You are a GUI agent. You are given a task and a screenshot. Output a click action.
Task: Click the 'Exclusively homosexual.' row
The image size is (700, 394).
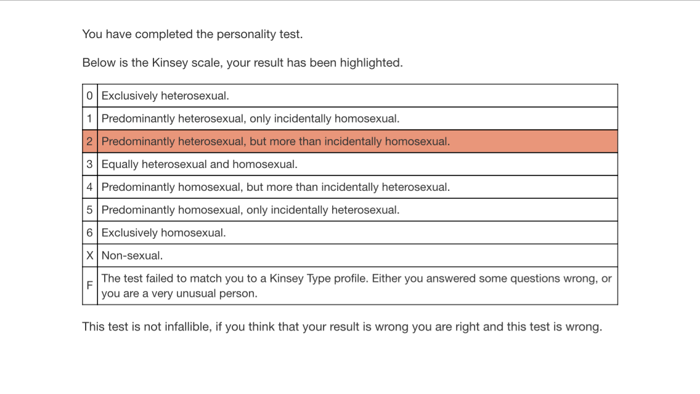pos(163,233)
